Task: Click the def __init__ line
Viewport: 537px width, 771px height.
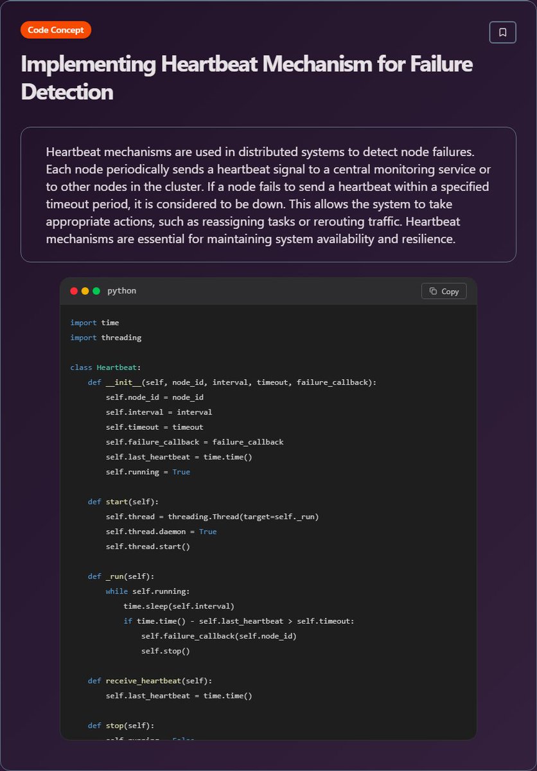Action: pos(233,382)
